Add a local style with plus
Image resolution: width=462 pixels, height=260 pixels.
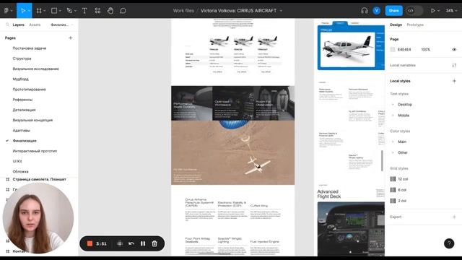(x=454, y=81)
